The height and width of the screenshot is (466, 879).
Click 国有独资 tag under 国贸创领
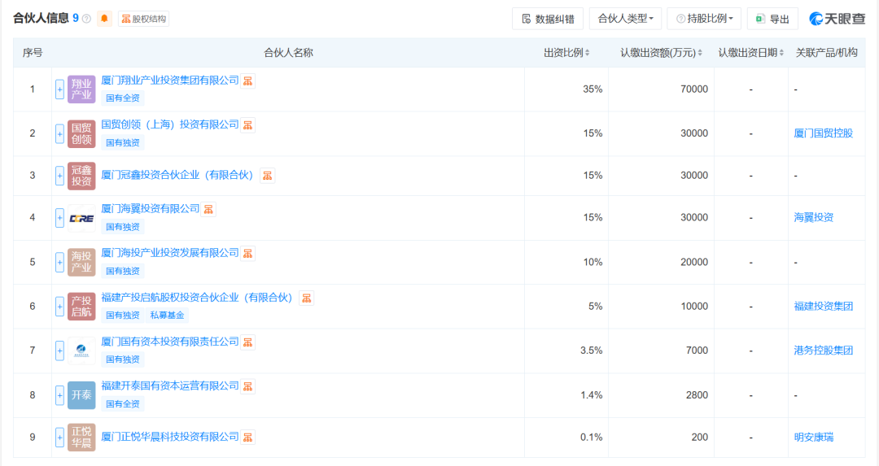click(x=123, y=143)
